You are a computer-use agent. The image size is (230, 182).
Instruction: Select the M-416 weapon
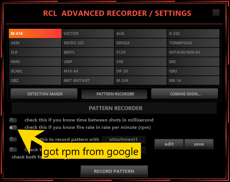(x=35, y=33)
